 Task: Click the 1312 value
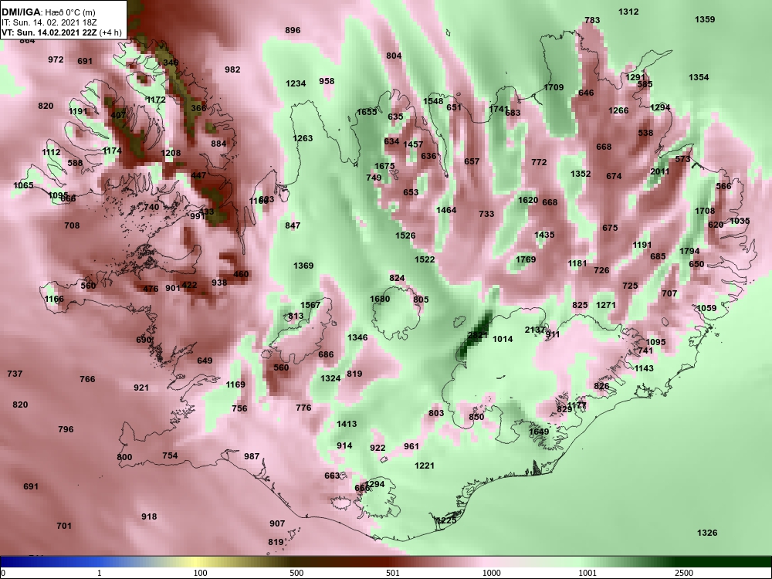pyautogui.click(x=628, y=12)
